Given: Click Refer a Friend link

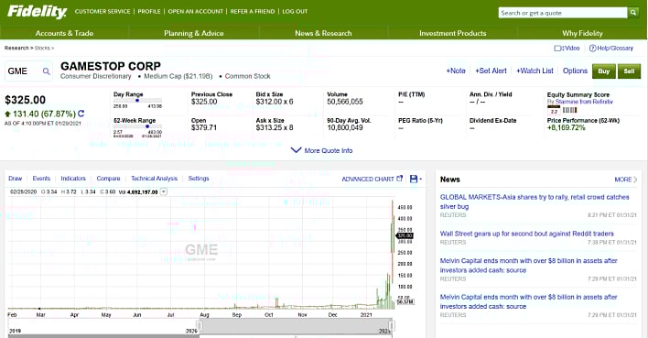Looking at the screenshot, I should (x=253, y=12).
